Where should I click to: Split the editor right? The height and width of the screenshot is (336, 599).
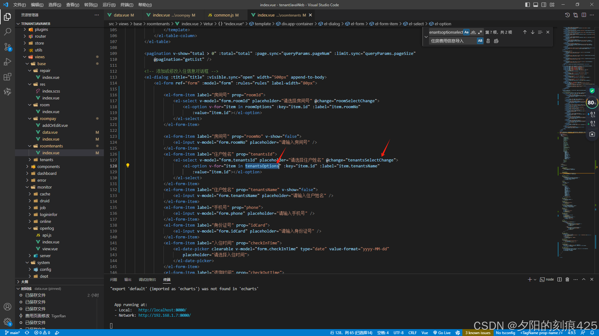[x=584, y=15]
